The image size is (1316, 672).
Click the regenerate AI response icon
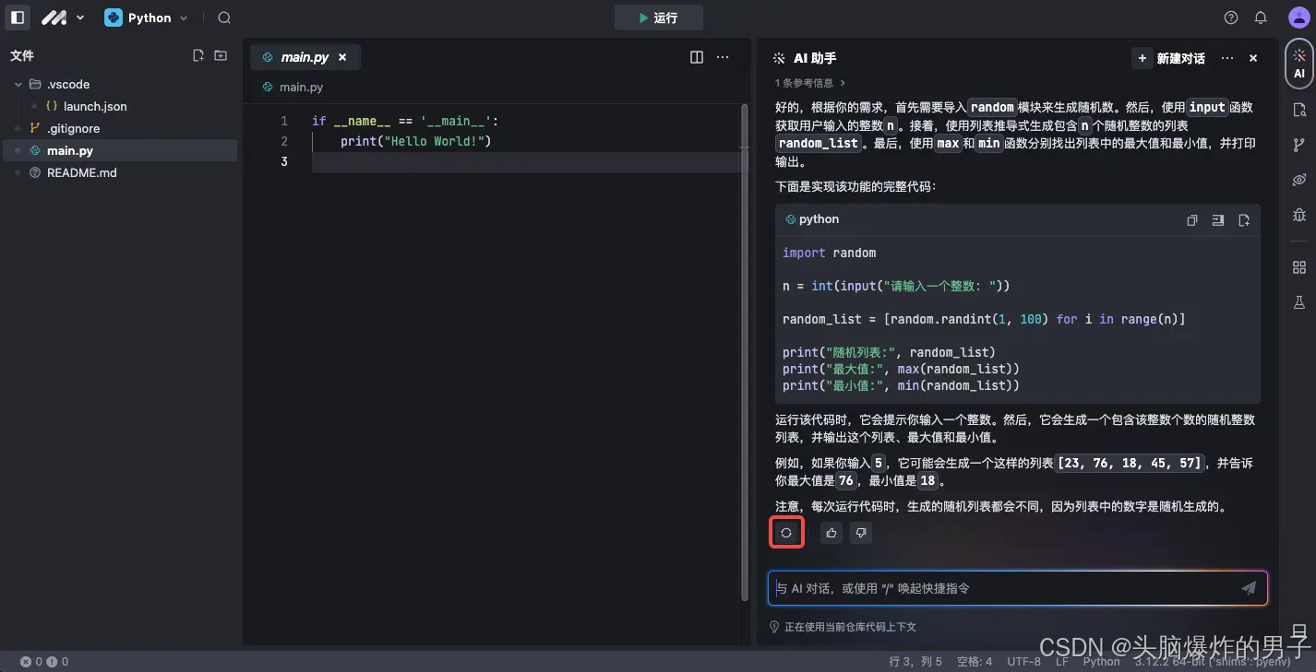click(786, 532)
